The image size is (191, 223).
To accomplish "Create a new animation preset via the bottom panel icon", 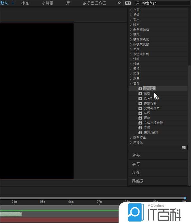I will click(x=184, y=148).
